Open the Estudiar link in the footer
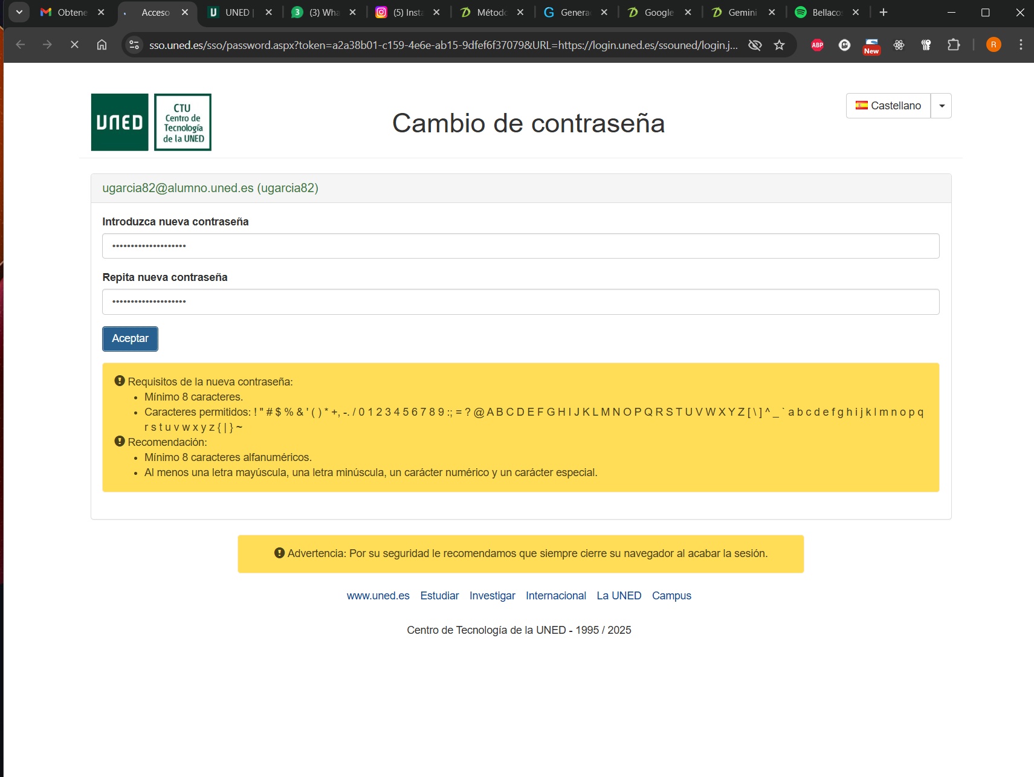Screen dimensions: 1034x777 point(439,596)
